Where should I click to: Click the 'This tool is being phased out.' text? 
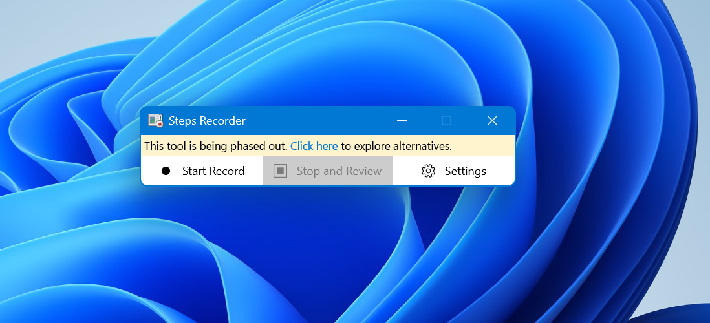(216, 146)
